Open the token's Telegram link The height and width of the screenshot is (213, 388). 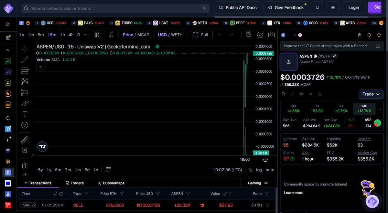[x=311, y=94]
